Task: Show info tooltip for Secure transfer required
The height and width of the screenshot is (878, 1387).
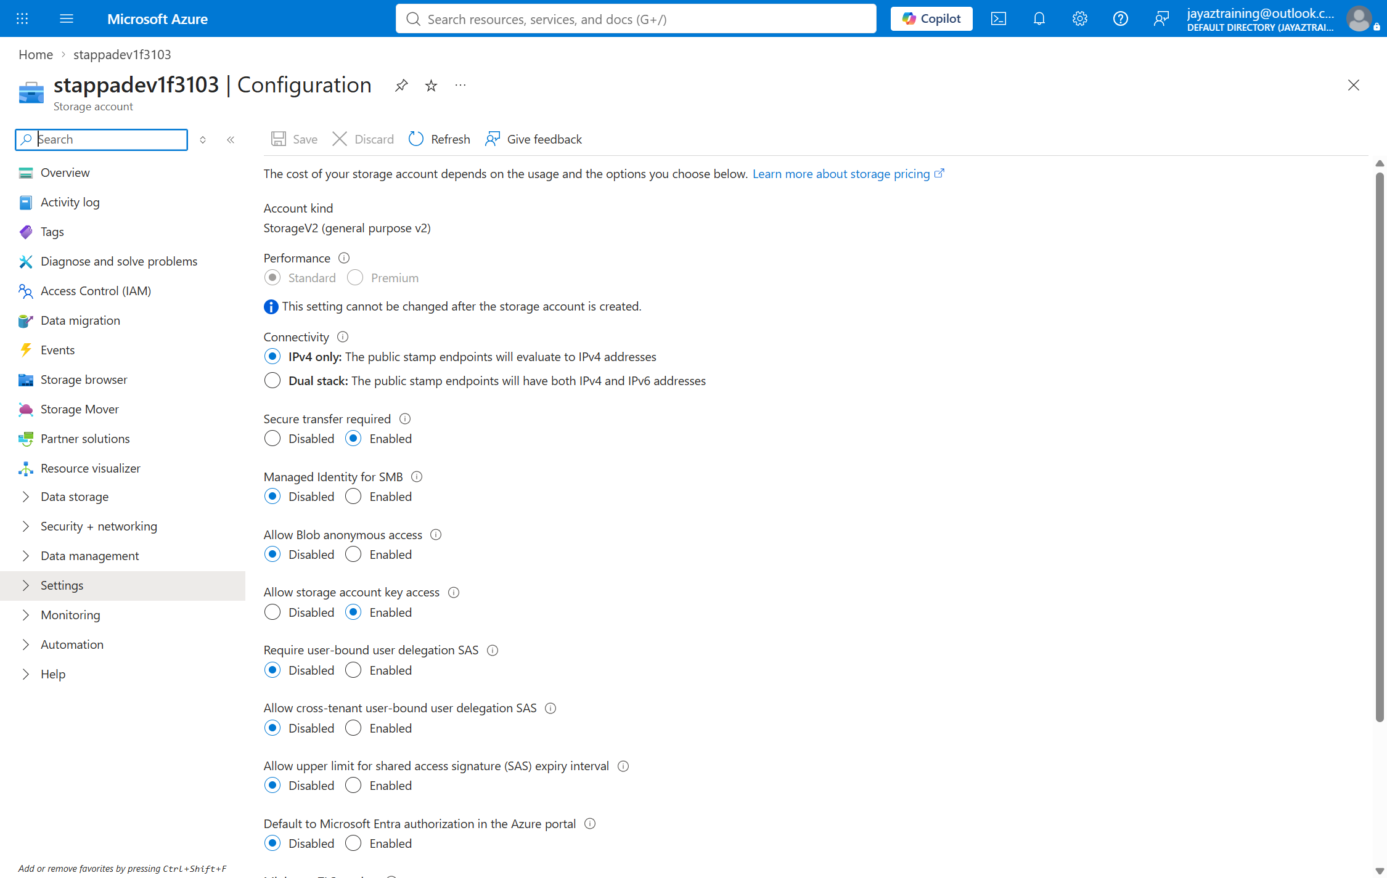Action: click(405, 419)
